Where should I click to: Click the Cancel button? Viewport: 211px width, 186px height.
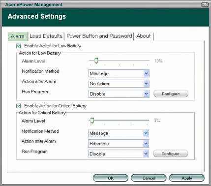149,178
